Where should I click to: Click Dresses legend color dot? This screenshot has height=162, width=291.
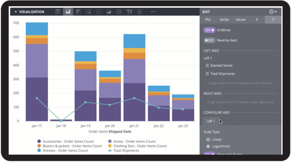(39, 150)
